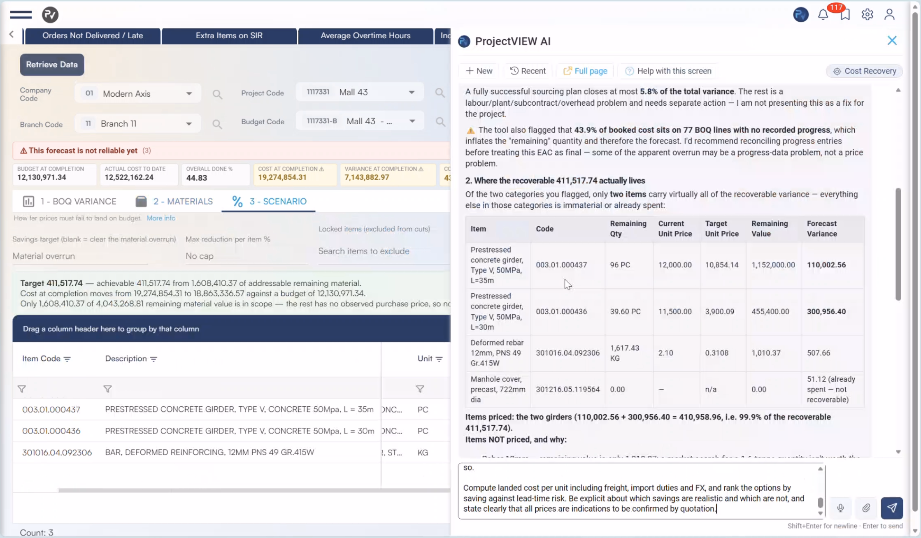
Task: Follow the More info link
Action: pos(161,218)
